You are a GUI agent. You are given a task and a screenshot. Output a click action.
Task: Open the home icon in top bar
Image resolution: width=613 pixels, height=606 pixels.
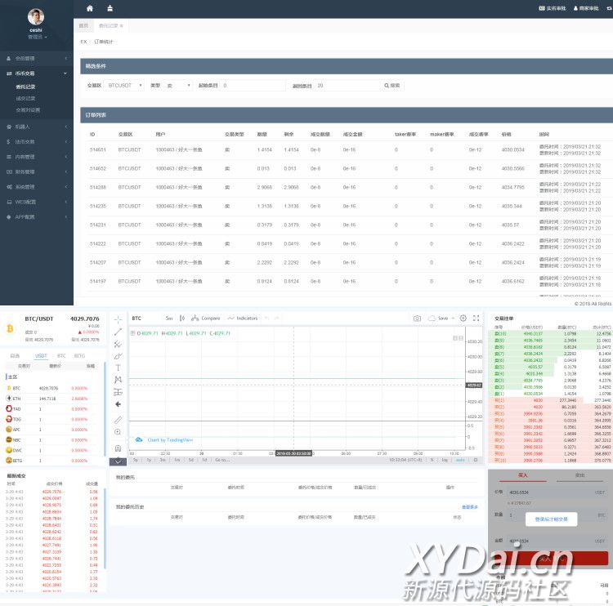coord(90,8)
